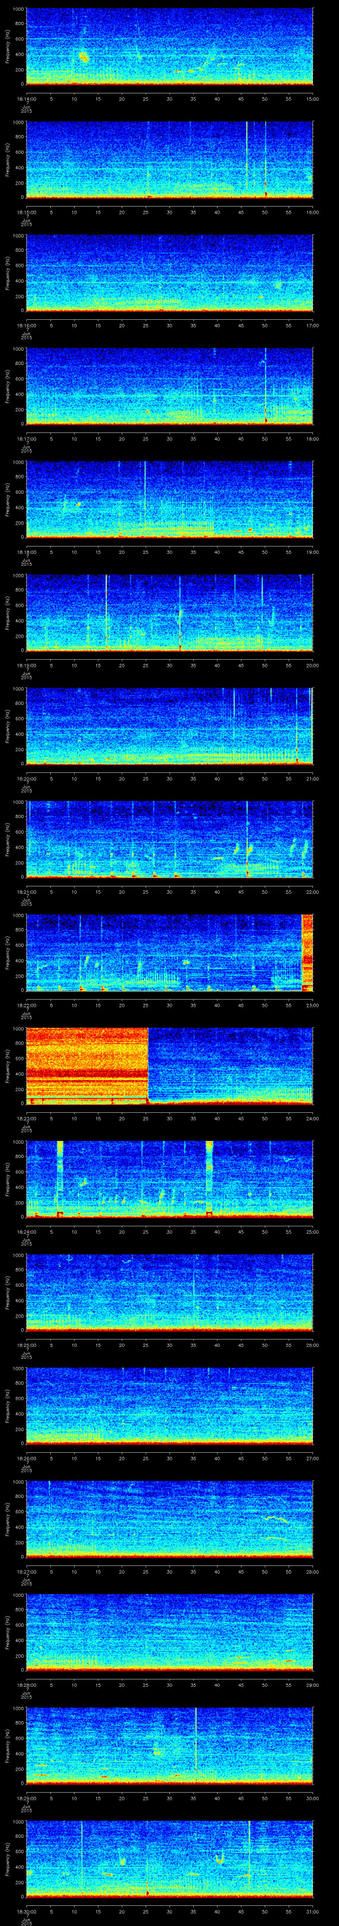Click the 18:24:00 start time label
The width and height of the screenshot is (339, 1926).
(26, 1232)
